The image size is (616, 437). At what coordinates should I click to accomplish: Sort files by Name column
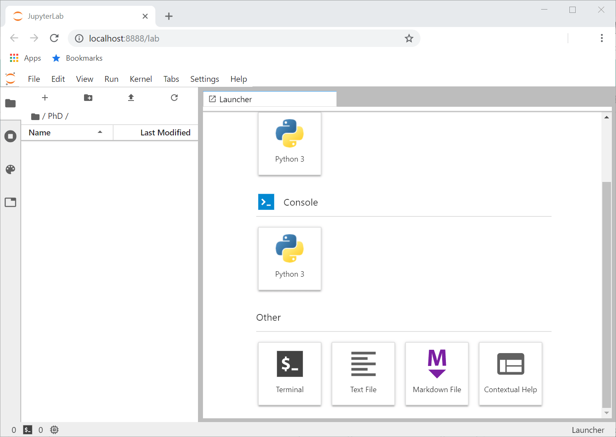click(67, 133)
